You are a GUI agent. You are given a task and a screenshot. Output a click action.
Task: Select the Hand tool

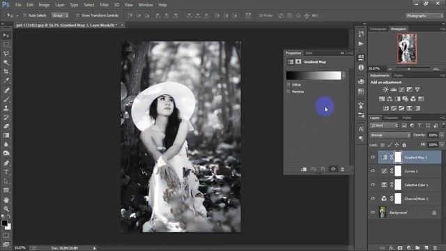(6, 200)
